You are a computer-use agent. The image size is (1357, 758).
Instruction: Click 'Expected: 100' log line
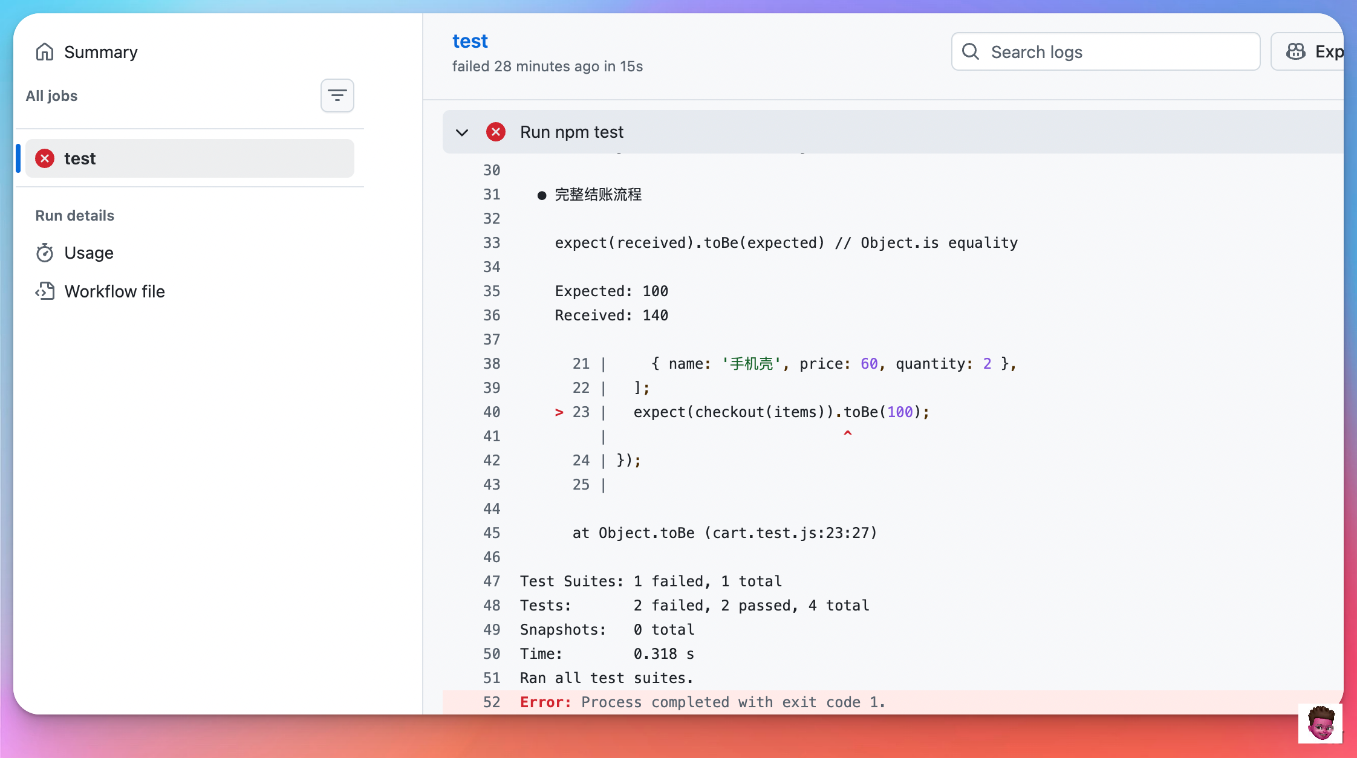pos(611,291)
